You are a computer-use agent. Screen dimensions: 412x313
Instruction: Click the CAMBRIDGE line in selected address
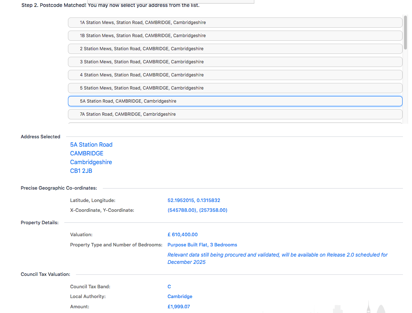87,153
